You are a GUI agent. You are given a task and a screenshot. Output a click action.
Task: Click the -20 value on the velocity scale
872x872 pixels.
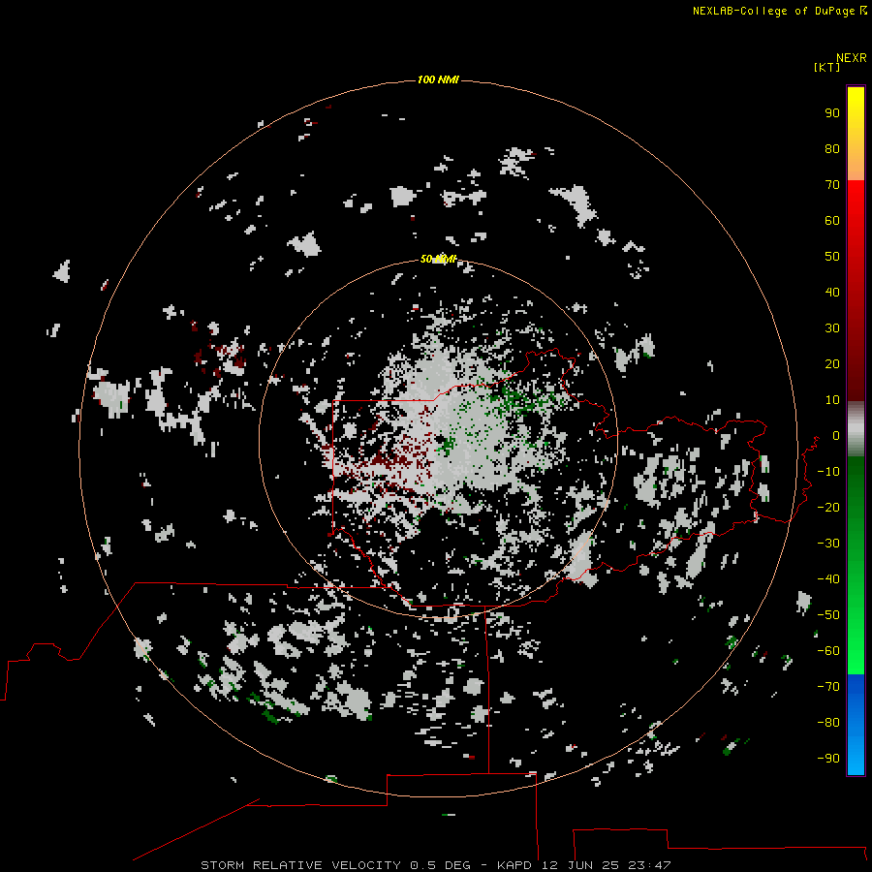(x=828, y=508)
